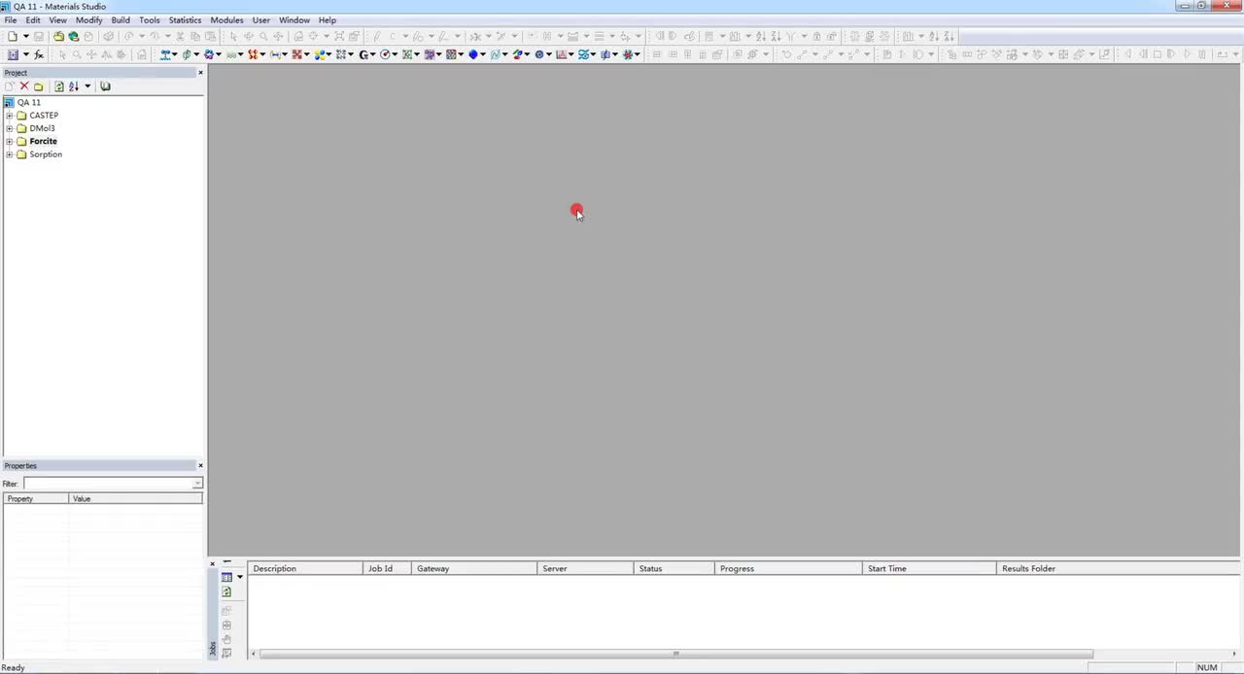Click the wavy curve module icon

point(495,54)
